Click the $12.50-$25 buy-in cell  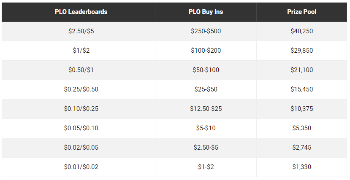tap(206, 109)
